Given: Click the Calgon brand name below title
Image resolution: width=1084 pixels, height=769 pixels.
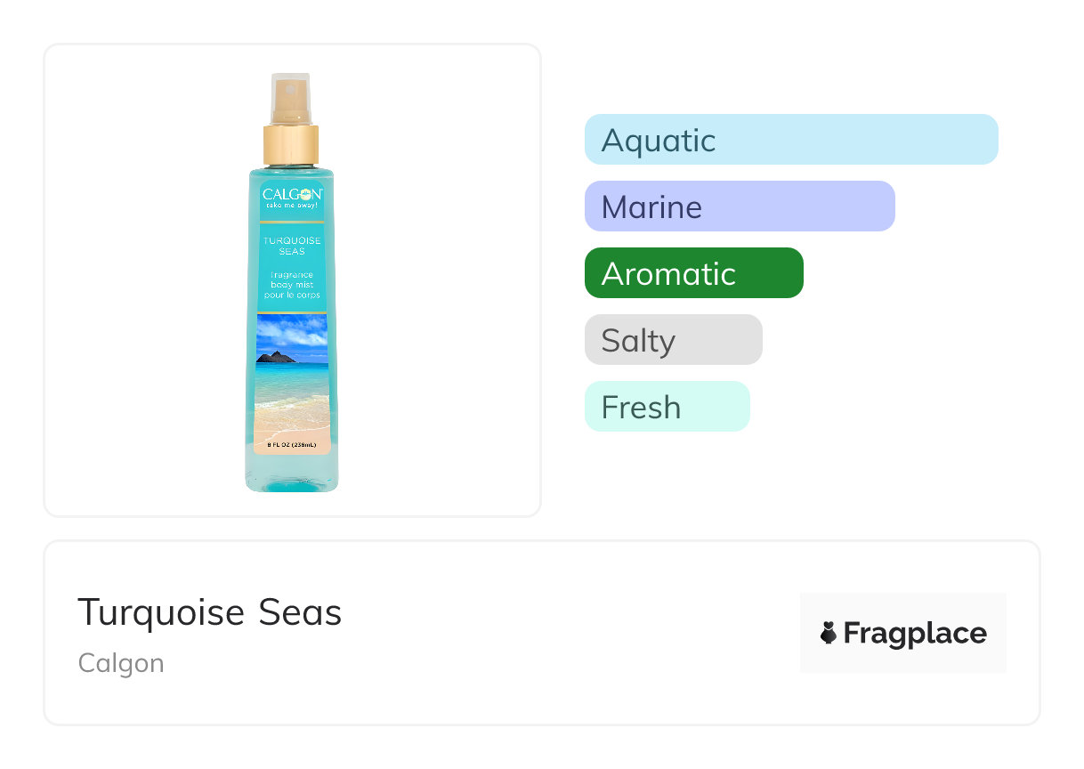Looking at the screenshot, I should coord(121,663).
